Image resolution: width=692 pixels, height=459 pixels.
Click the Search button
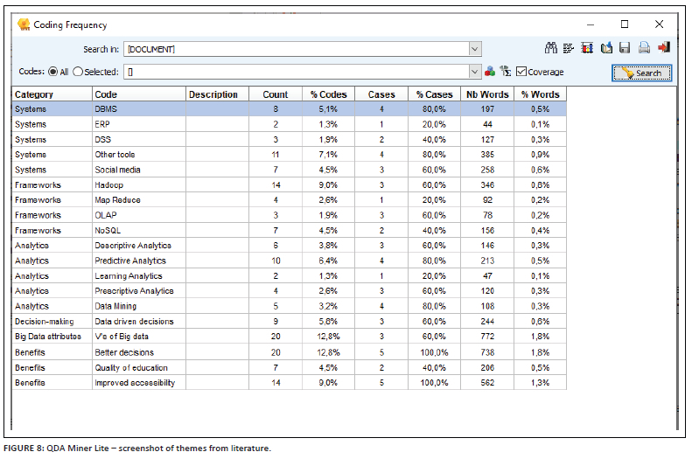pos(641,73)
